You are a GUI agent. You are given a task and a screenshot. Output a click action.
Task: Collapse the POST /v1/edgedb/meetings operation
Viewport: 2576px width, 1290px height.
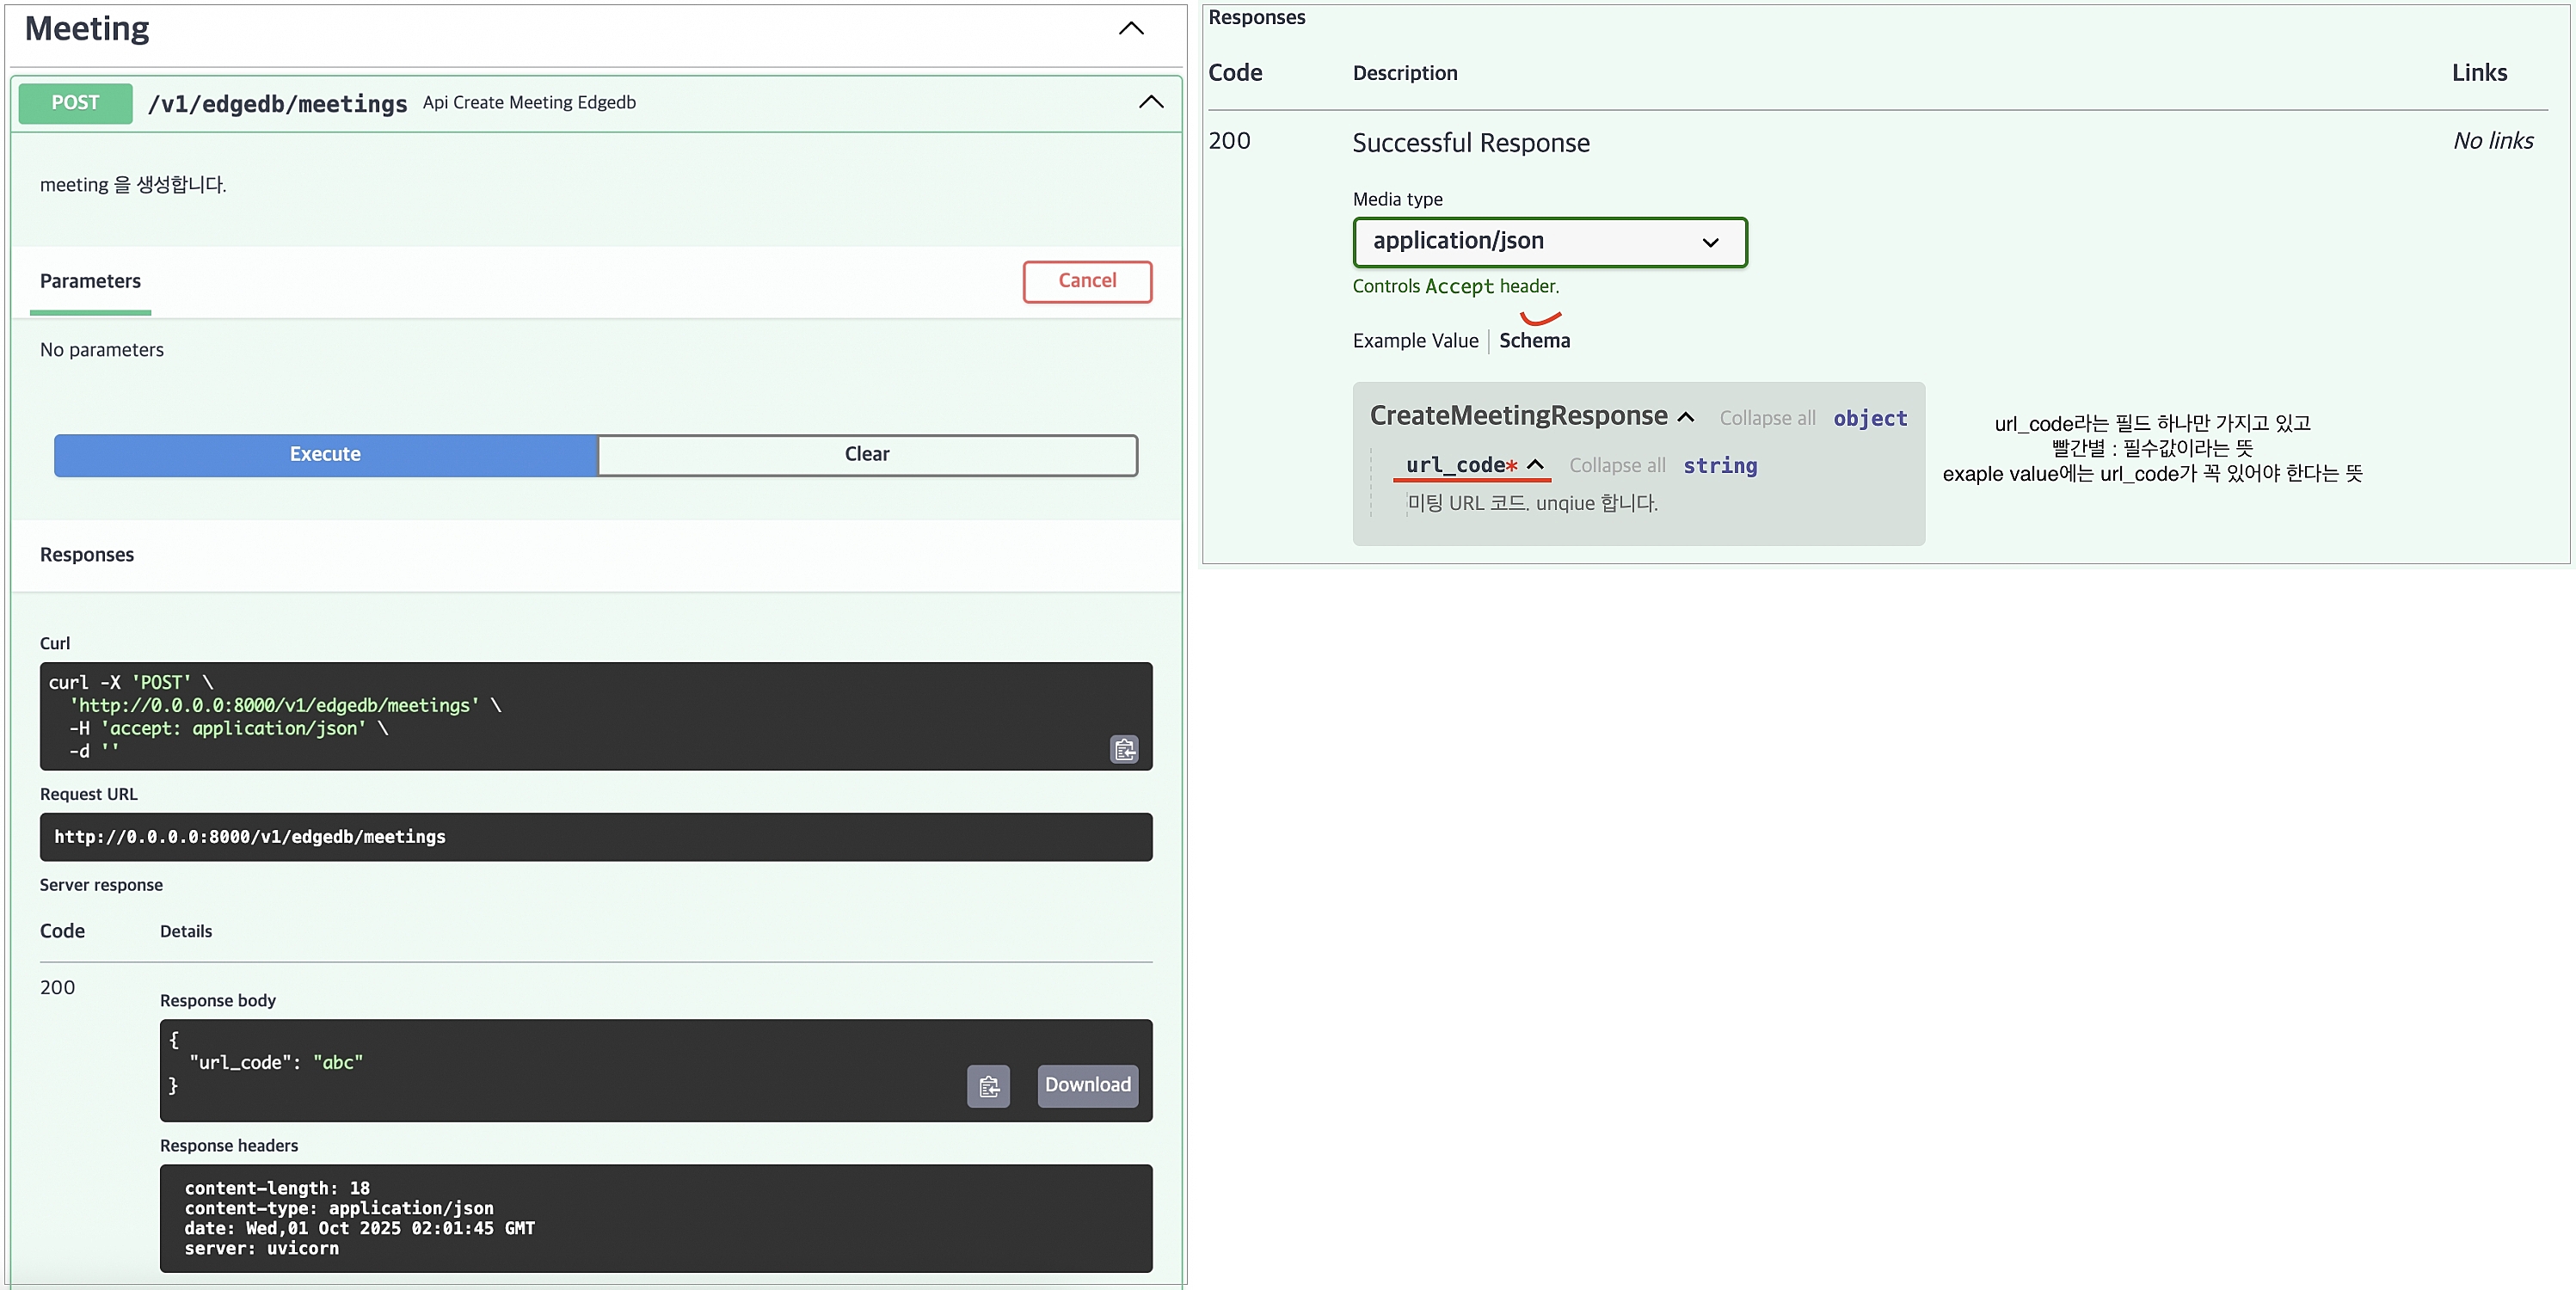pyautogui.click(x=1151, y=102)
